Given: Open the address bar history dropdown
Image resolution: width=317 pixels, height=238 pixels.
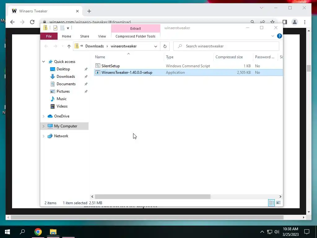Looking at the screenshot, I should tap(155, 46).
